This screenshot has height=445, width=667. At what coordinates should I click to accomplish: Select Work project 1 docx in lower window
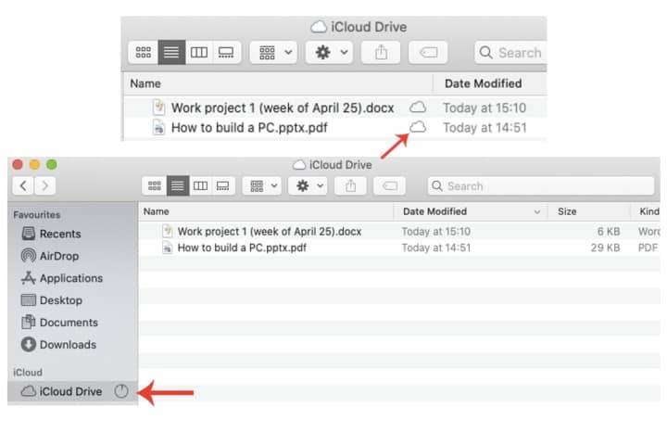point(270,231)
